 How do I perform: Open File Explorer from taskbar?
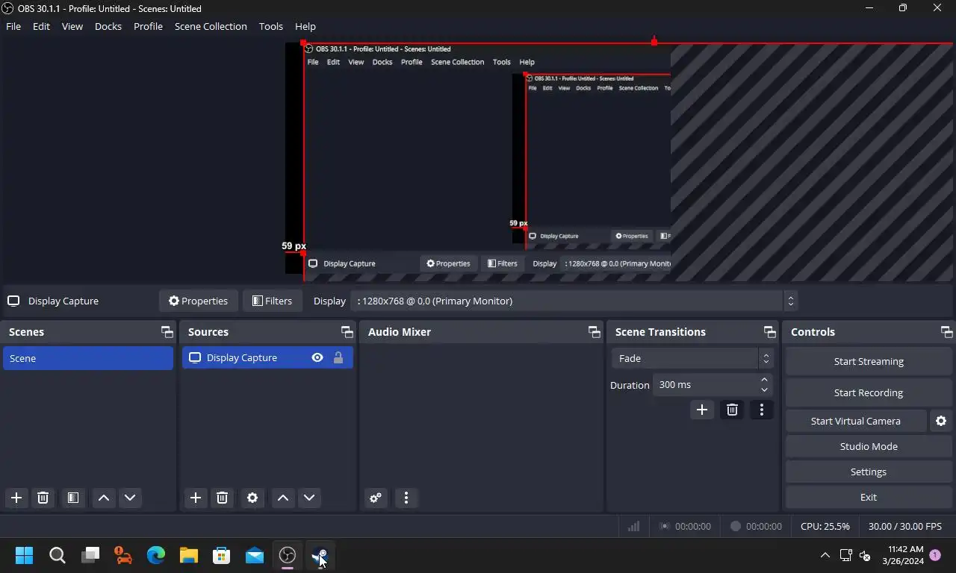click(189, 555)
